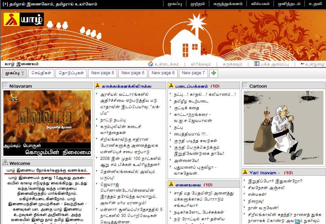
Task: Click the home icon beside உள்ளடக்கம்
Action: pyautogui.click(x=150, y=64)
